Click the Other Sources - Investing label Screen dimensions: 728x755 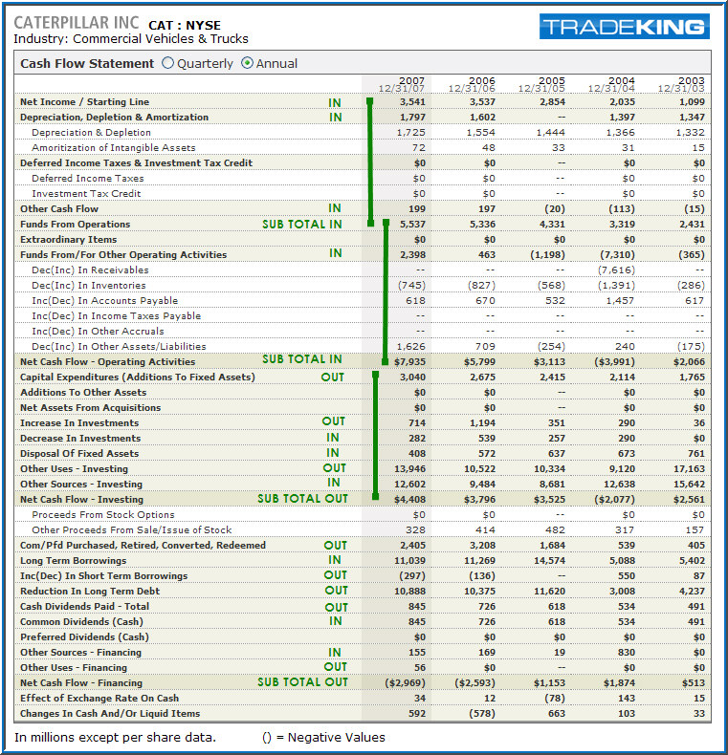[x=81, y=485]
